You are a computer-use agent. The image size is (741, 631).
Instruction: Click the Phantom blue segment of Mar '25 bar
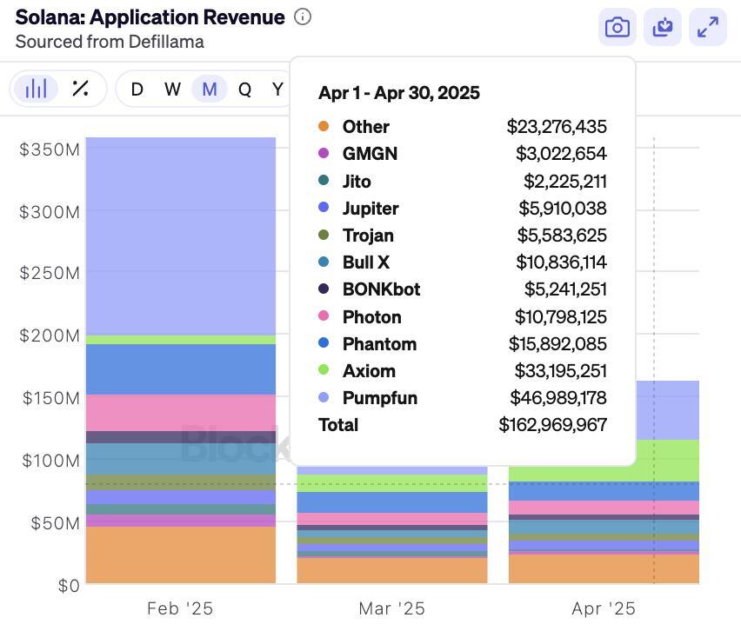pos(391,502)
